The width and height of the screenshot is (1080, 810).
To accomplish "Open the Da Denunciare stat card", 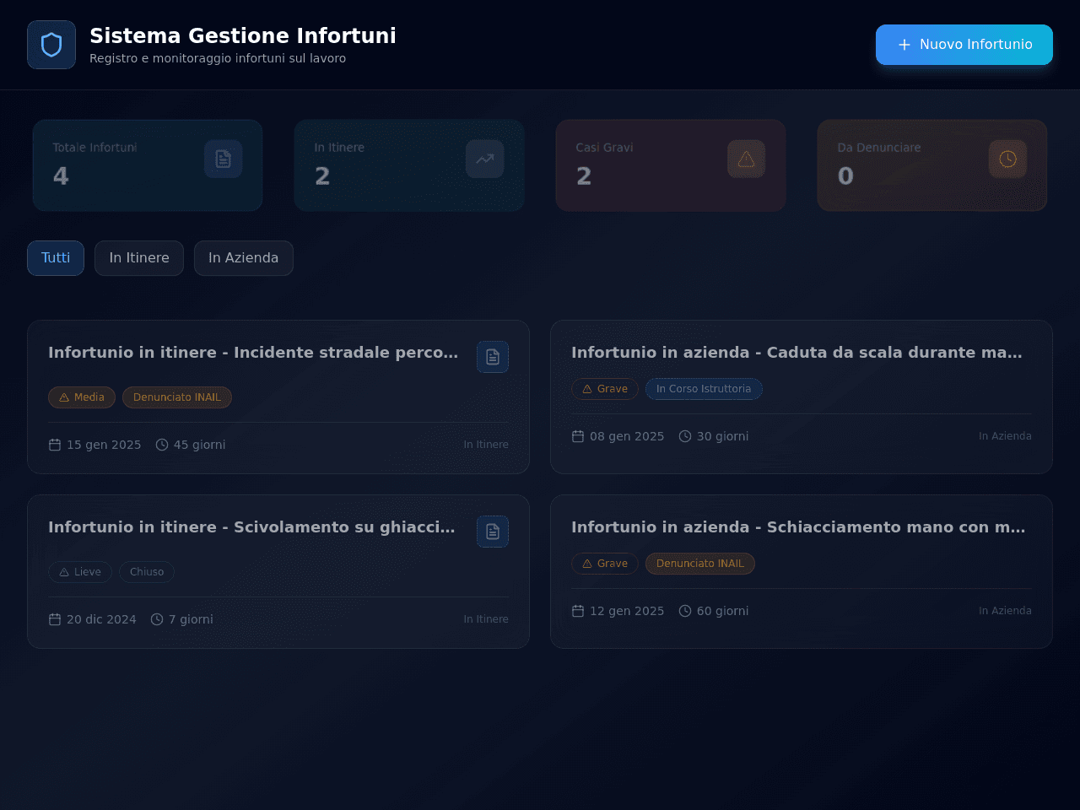I will (932, 165).
